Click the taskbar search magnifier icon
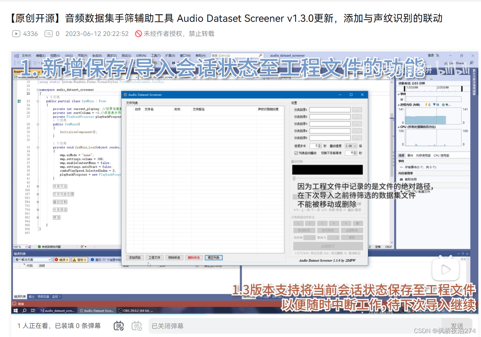Screen dimensions: 481x337 tap(24, 311)
